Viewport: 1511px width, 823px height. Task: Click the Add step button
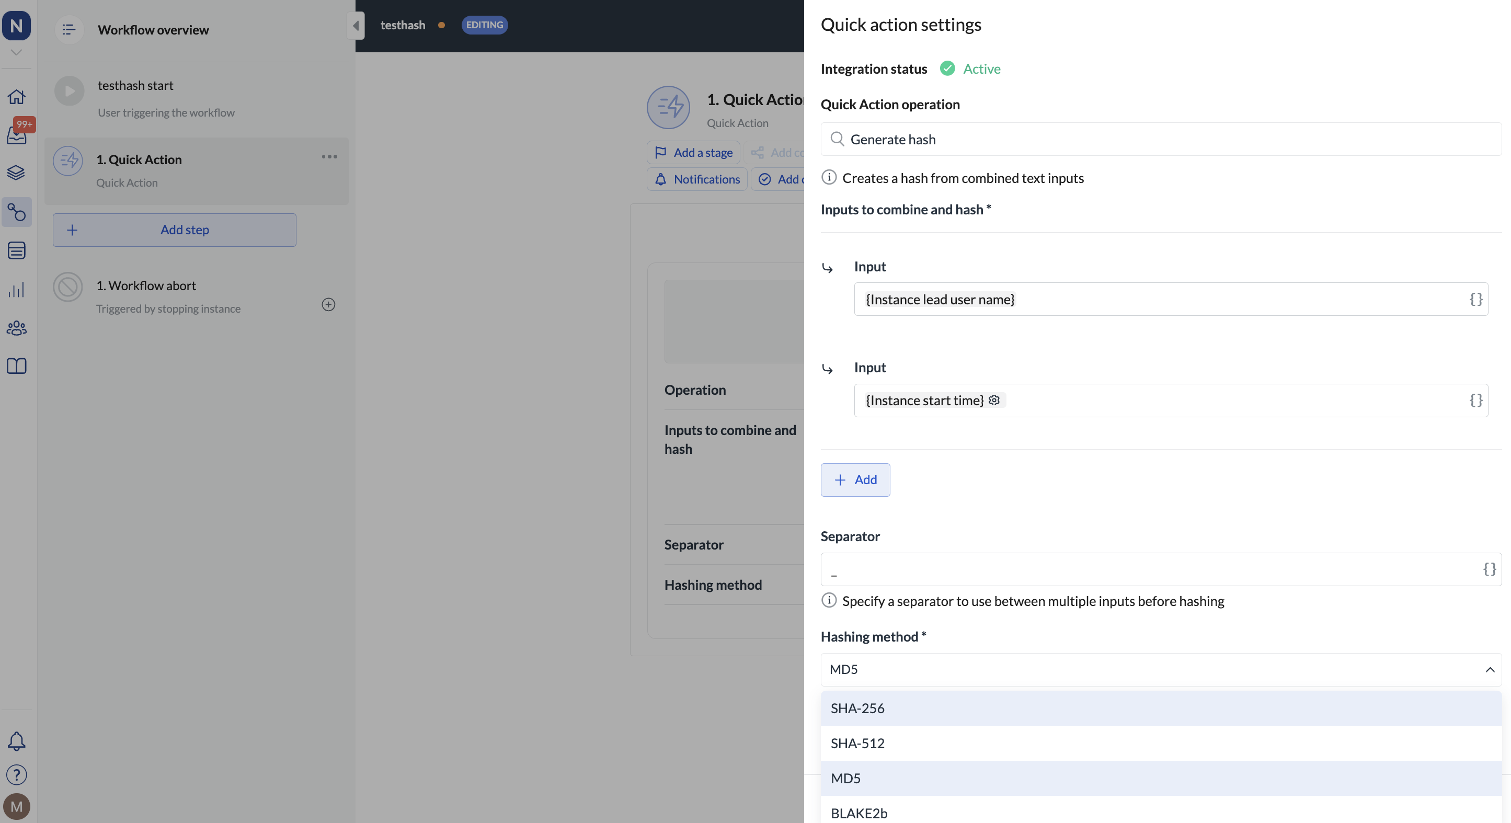[x=174, y=230]
